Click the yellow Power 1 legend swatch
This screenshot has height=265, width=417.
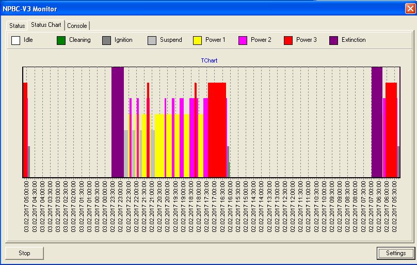(197, 40)
